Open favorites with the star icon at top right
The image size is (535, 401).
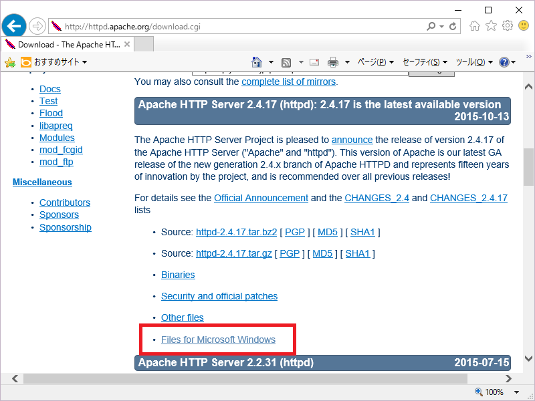pyautogui.click(x=491, y=25)
